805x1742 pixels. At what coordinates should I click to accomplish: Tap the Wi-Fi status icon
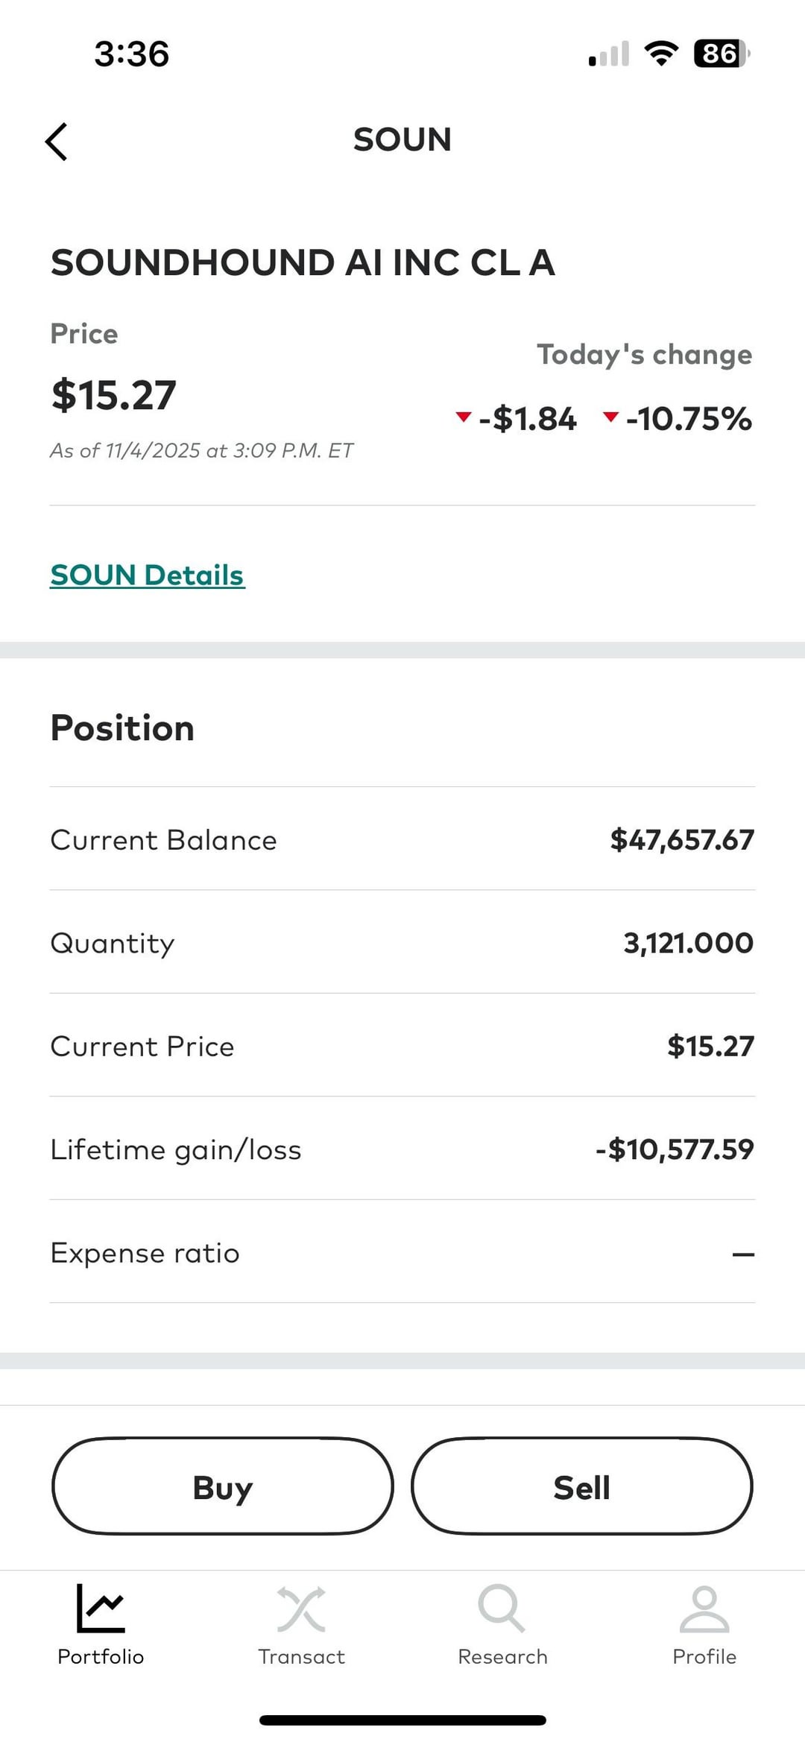click(660, 54)
